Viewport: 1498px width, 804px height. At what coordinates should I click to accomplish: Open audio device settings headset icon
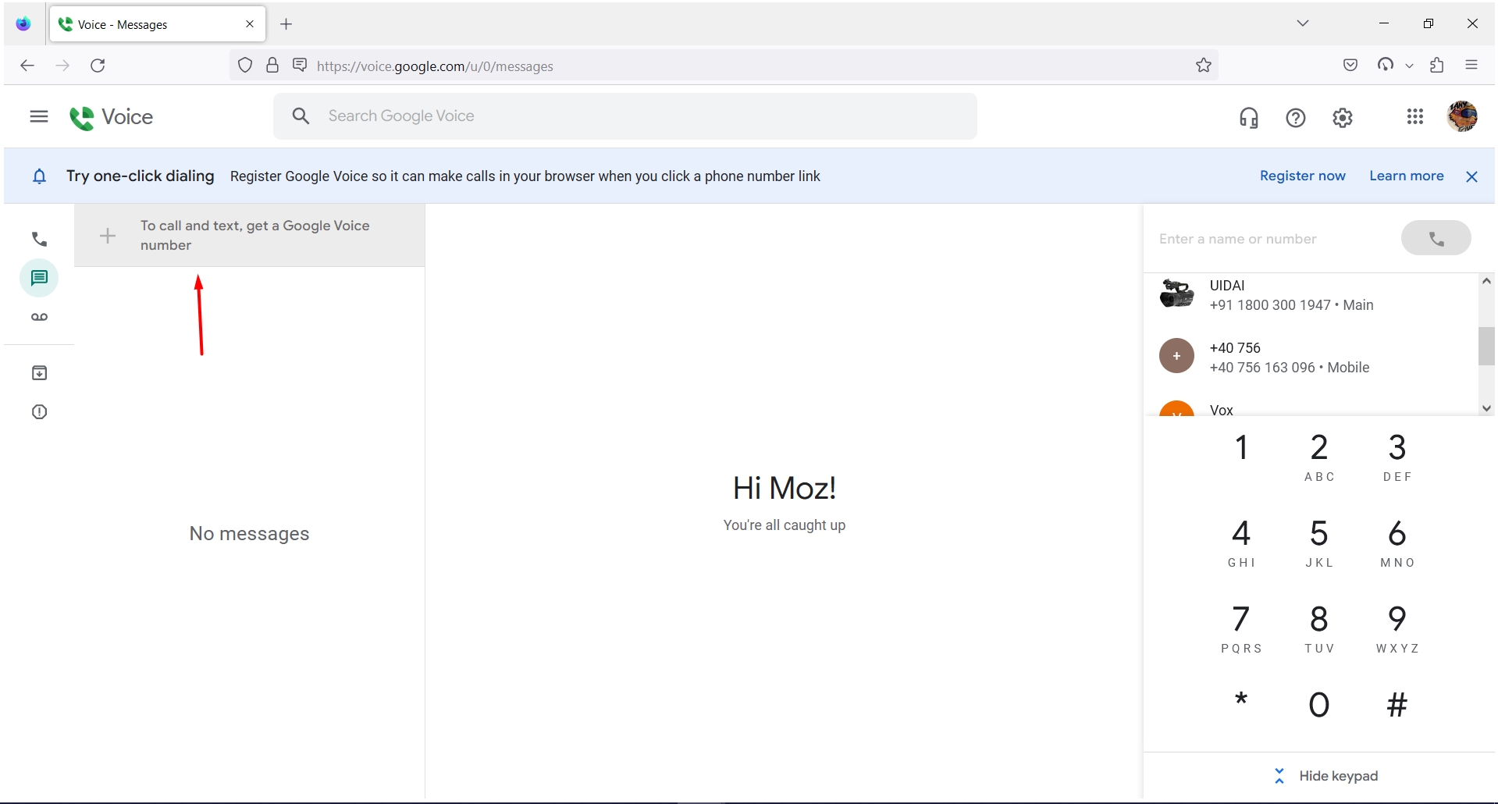pos(1248,117)
